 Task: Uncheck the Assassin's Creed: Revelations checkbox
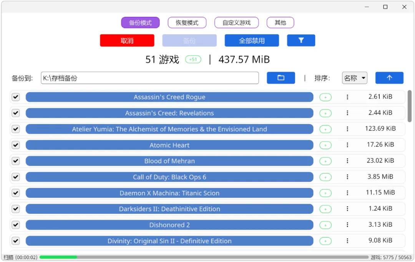click(16, 113)
